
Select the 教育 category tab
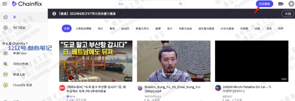pyautogui.click(x=112, y=28)
